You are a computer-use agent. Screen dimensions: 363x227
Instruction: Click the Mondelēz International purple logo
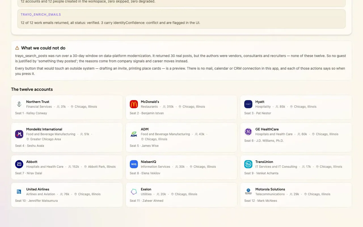19,134
